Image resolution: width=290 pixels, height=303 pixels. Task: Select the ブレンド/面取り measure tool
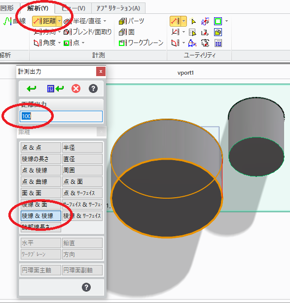87,32
